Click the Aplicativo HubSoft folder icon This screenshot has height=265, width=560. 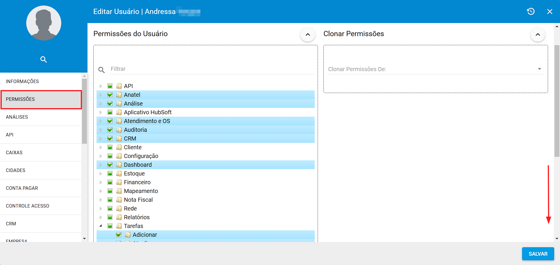point(119,112)
